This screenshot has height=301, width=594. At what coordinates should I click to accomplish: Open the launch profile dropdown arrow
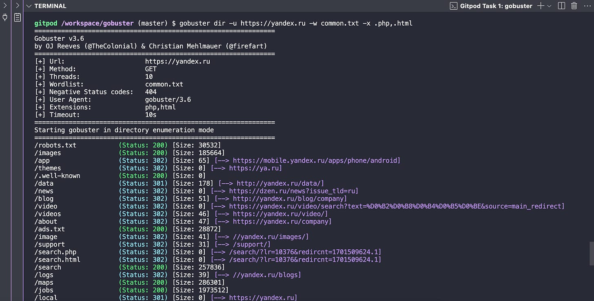click(x=549, y=6)
